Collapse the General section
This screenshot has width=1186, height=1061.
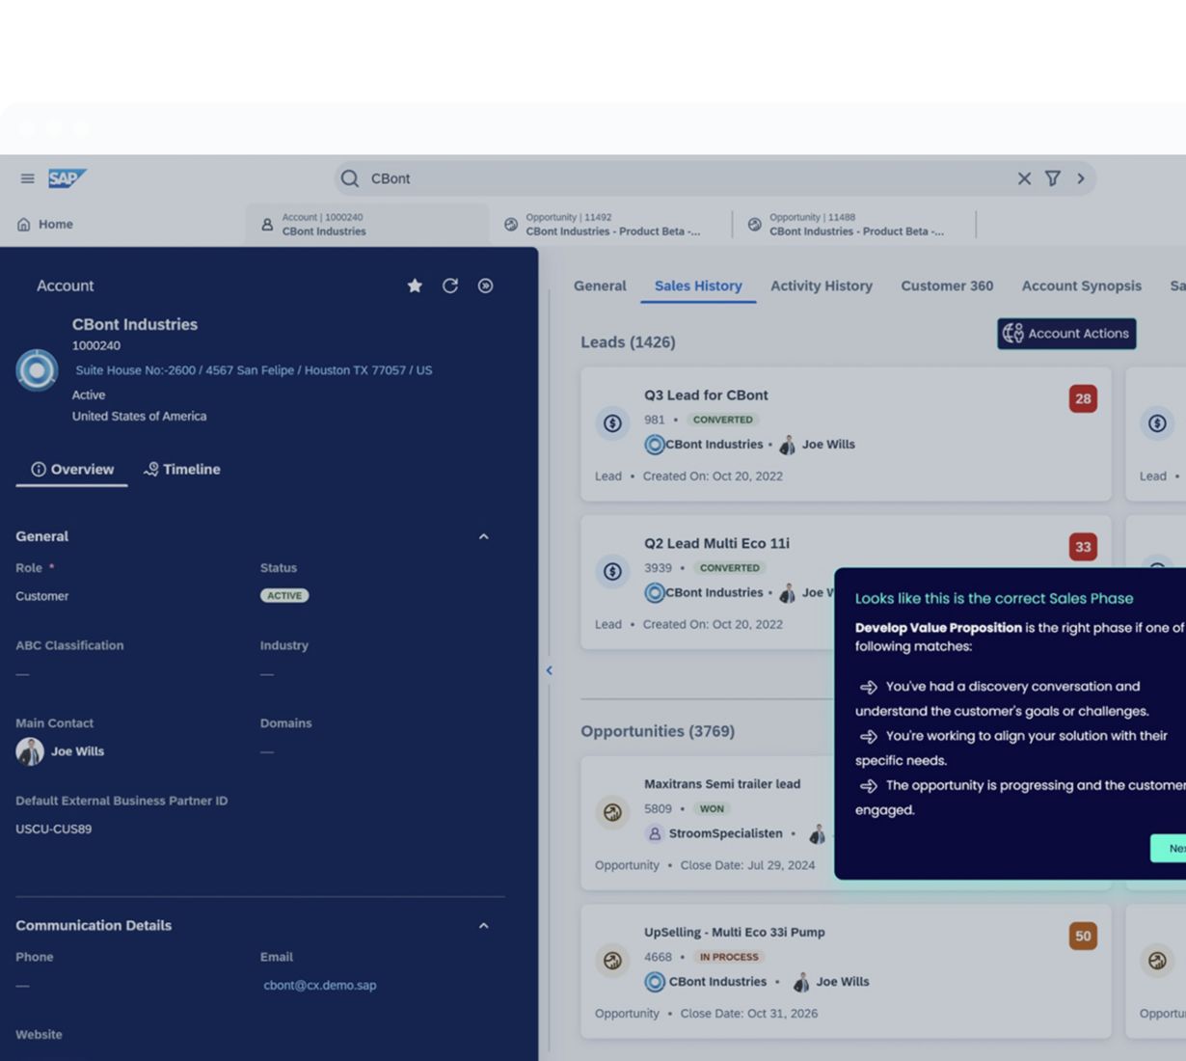point(484,536)
